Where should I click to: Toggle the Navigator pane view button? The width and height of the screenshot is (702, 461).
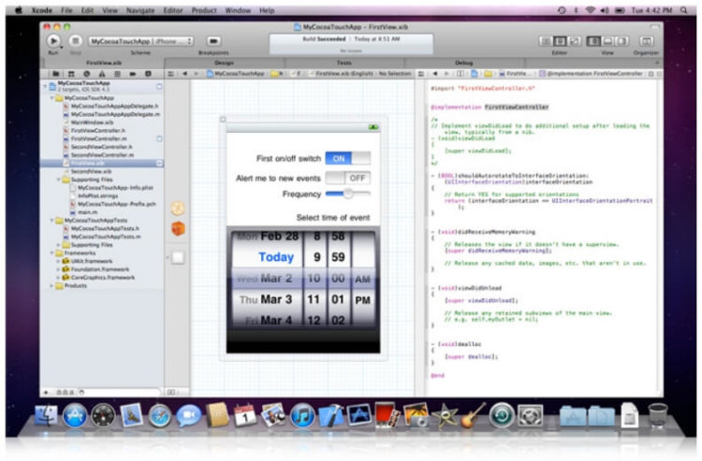593,41
